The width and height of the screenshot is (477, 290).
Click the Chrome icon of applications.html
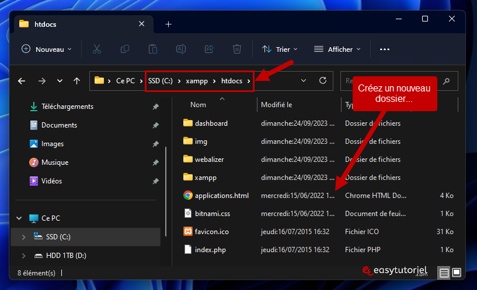pos(188,195)
